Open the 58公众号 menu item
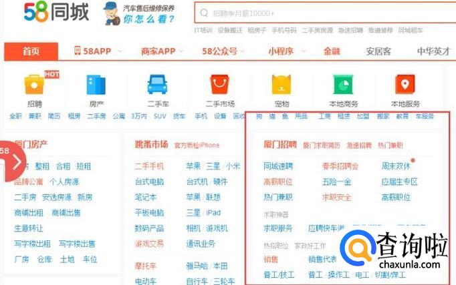The image size is (456, 285). tap(219, 51)
